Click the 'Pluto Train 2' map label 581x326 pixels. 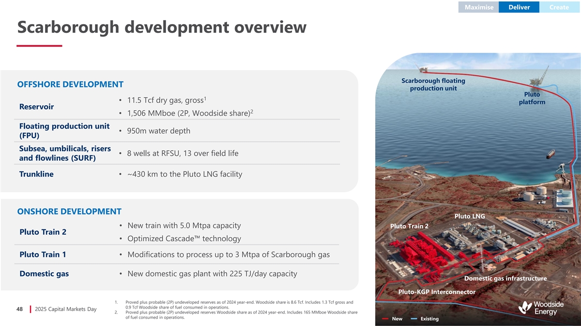[x=409, y=226]
